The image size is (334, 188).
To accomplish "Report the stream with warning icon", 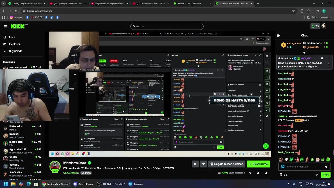I will tap(258, 173).
